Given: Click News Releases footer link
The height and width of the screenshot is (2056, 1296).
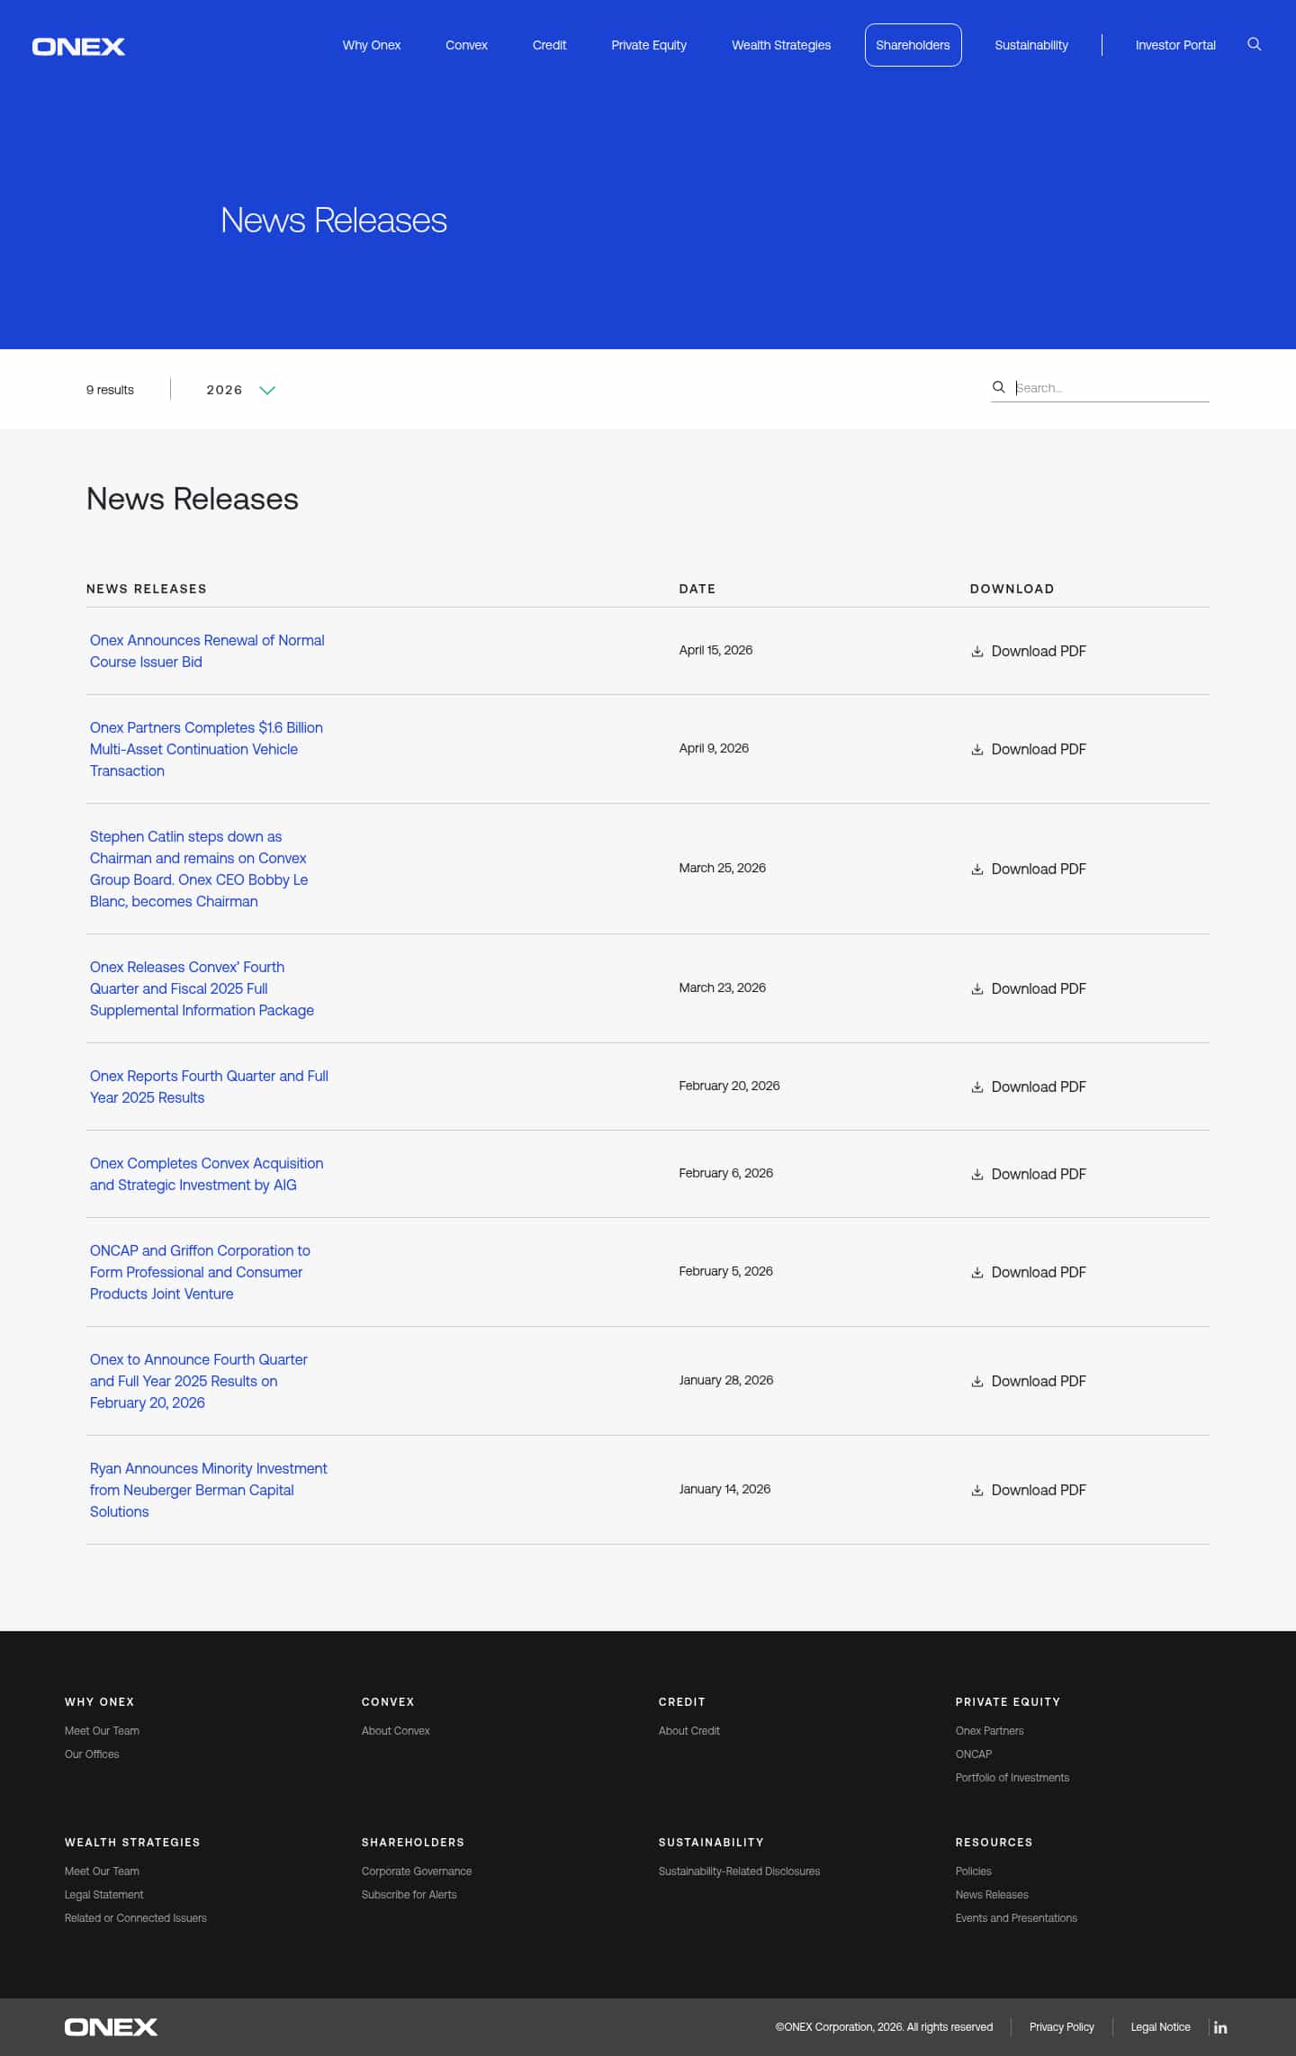Looking at the screenshot, I should pos(992,1895).
